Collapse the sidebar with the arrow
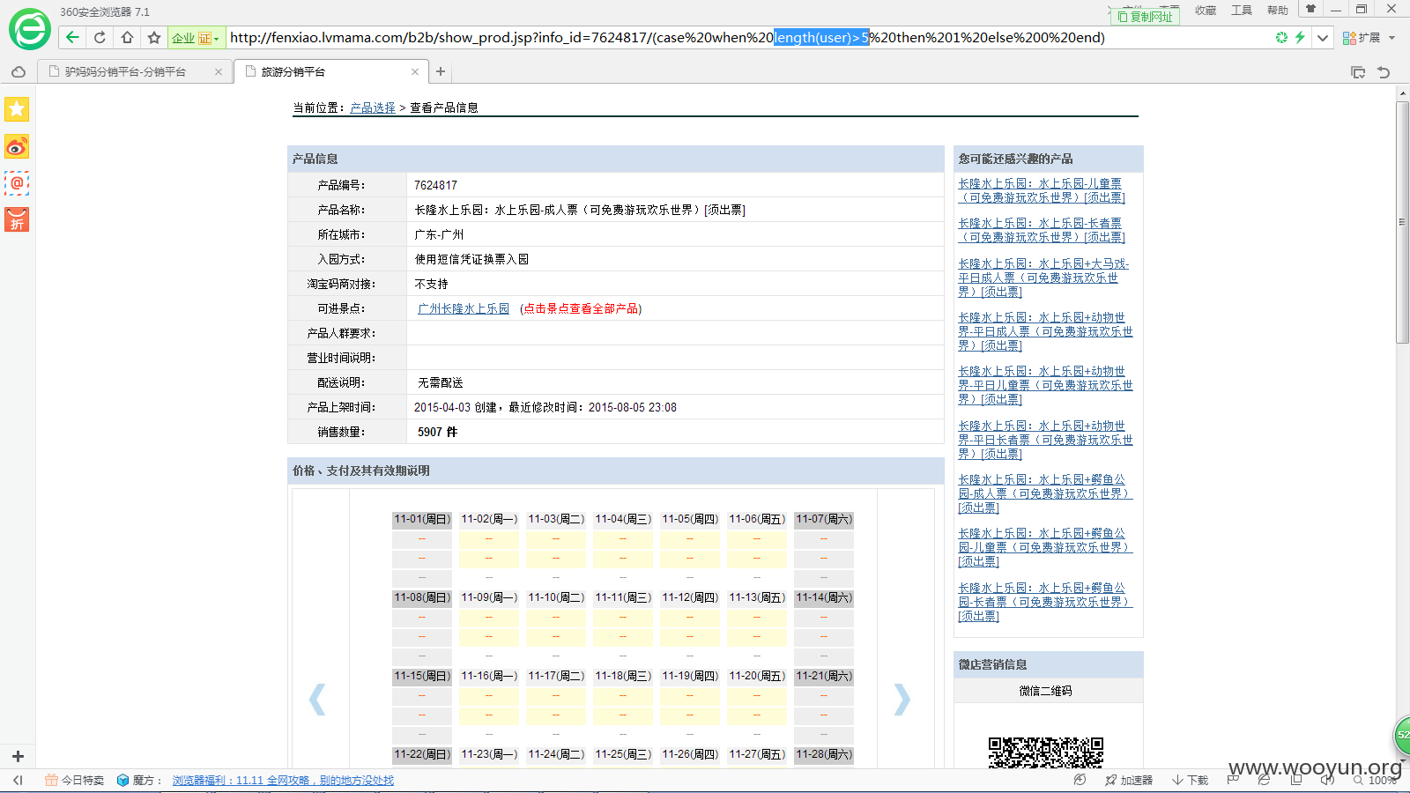The width and height of the screenshot is (1410, 793). pyautogui.click(x=18, y=780)
